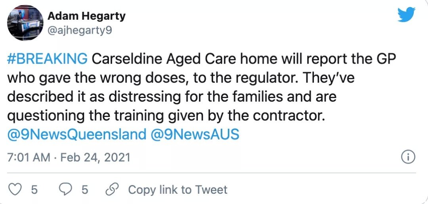This screenshot has width=428, height=204.
Task: Click Copy link to Tweet
Action: point(178,190)
